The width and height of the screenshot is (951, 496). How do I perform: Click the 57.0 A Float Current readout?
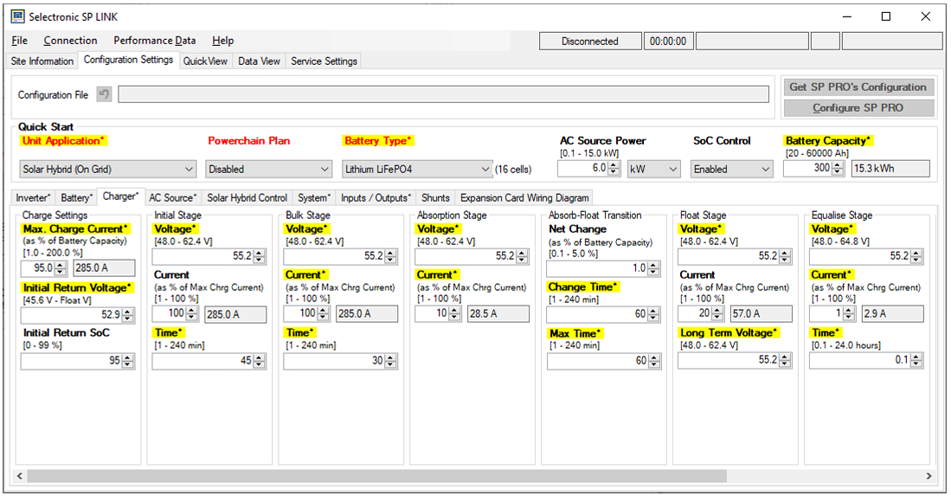761,313
